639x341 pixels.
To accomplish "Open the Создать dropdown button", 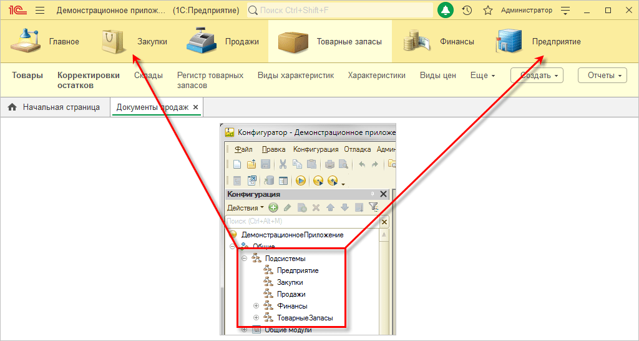I will 537,76.
